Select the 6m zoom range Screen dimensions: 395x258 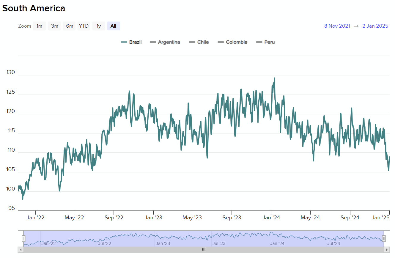click(70, 26)
